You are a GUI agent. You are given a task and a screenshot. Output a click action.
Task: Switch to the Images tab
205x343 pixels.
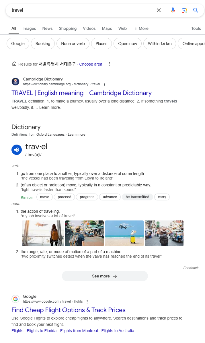click(x=29, y=28)
